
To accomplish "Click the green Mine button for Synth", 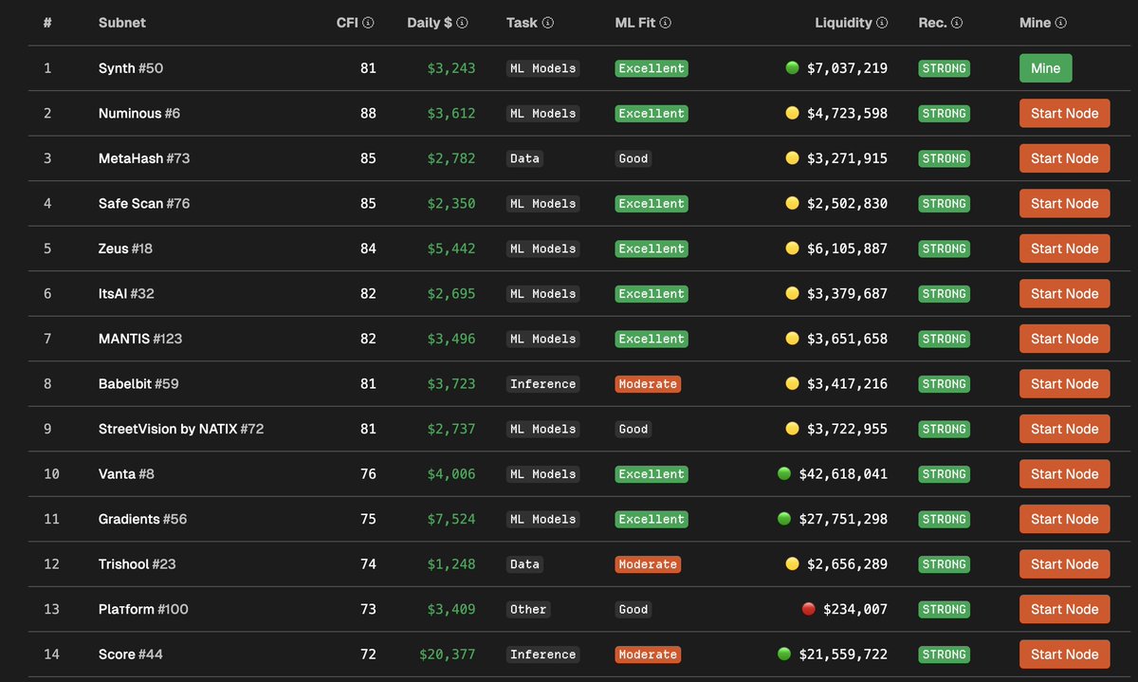I will 1046,68.
